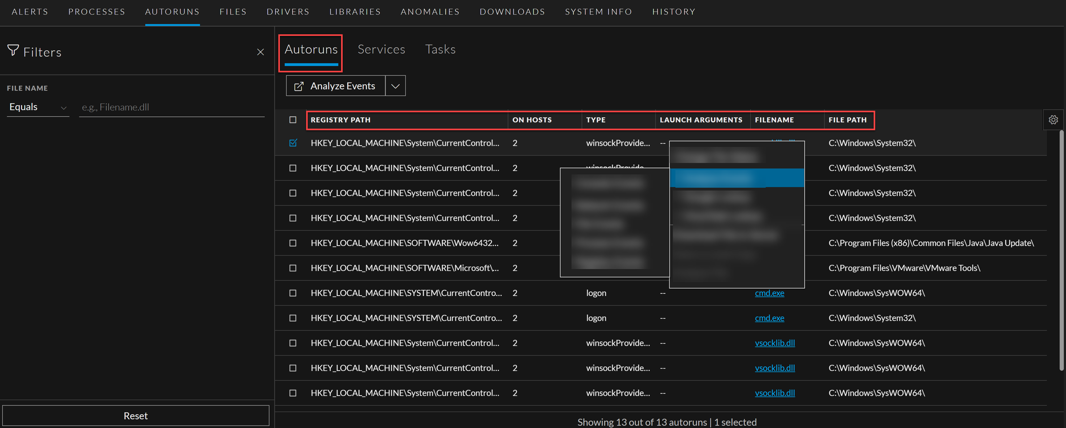Check the VMware Tools row checkbox
This screenshot has height=428, width=1066.
293,268
